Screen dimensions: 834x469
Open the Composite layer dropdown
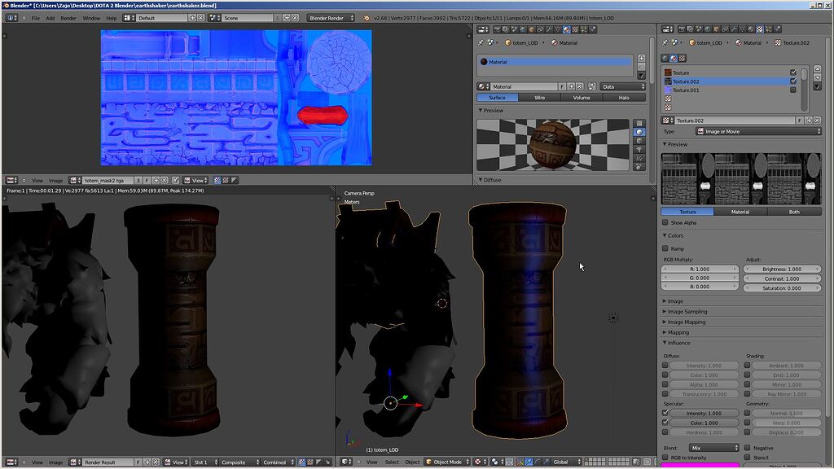click(240, 462)
